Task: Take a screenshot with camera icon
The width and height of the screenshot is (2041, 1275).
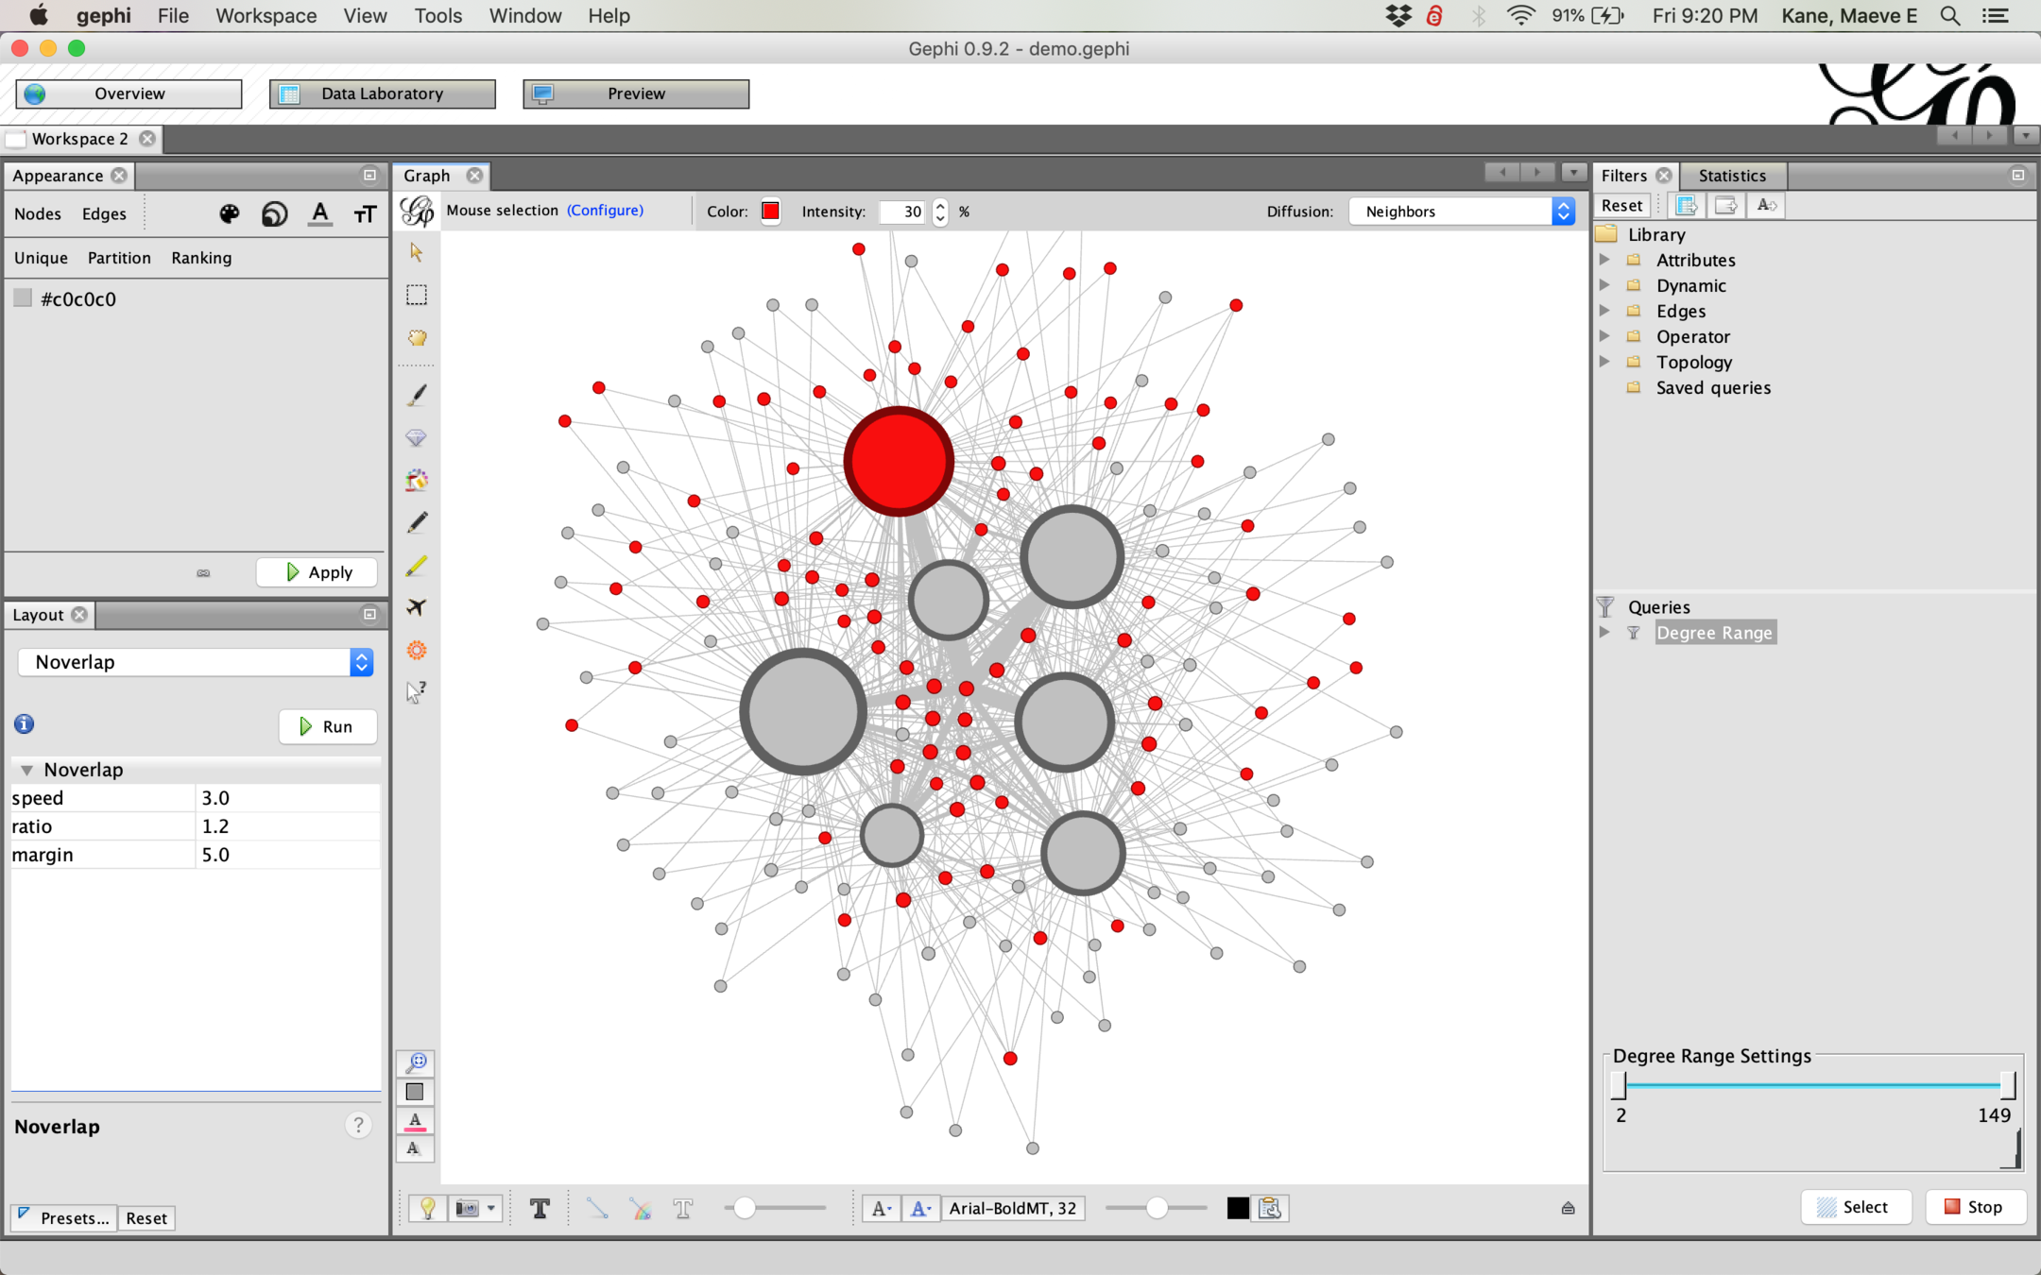Action: (468, 1208)
